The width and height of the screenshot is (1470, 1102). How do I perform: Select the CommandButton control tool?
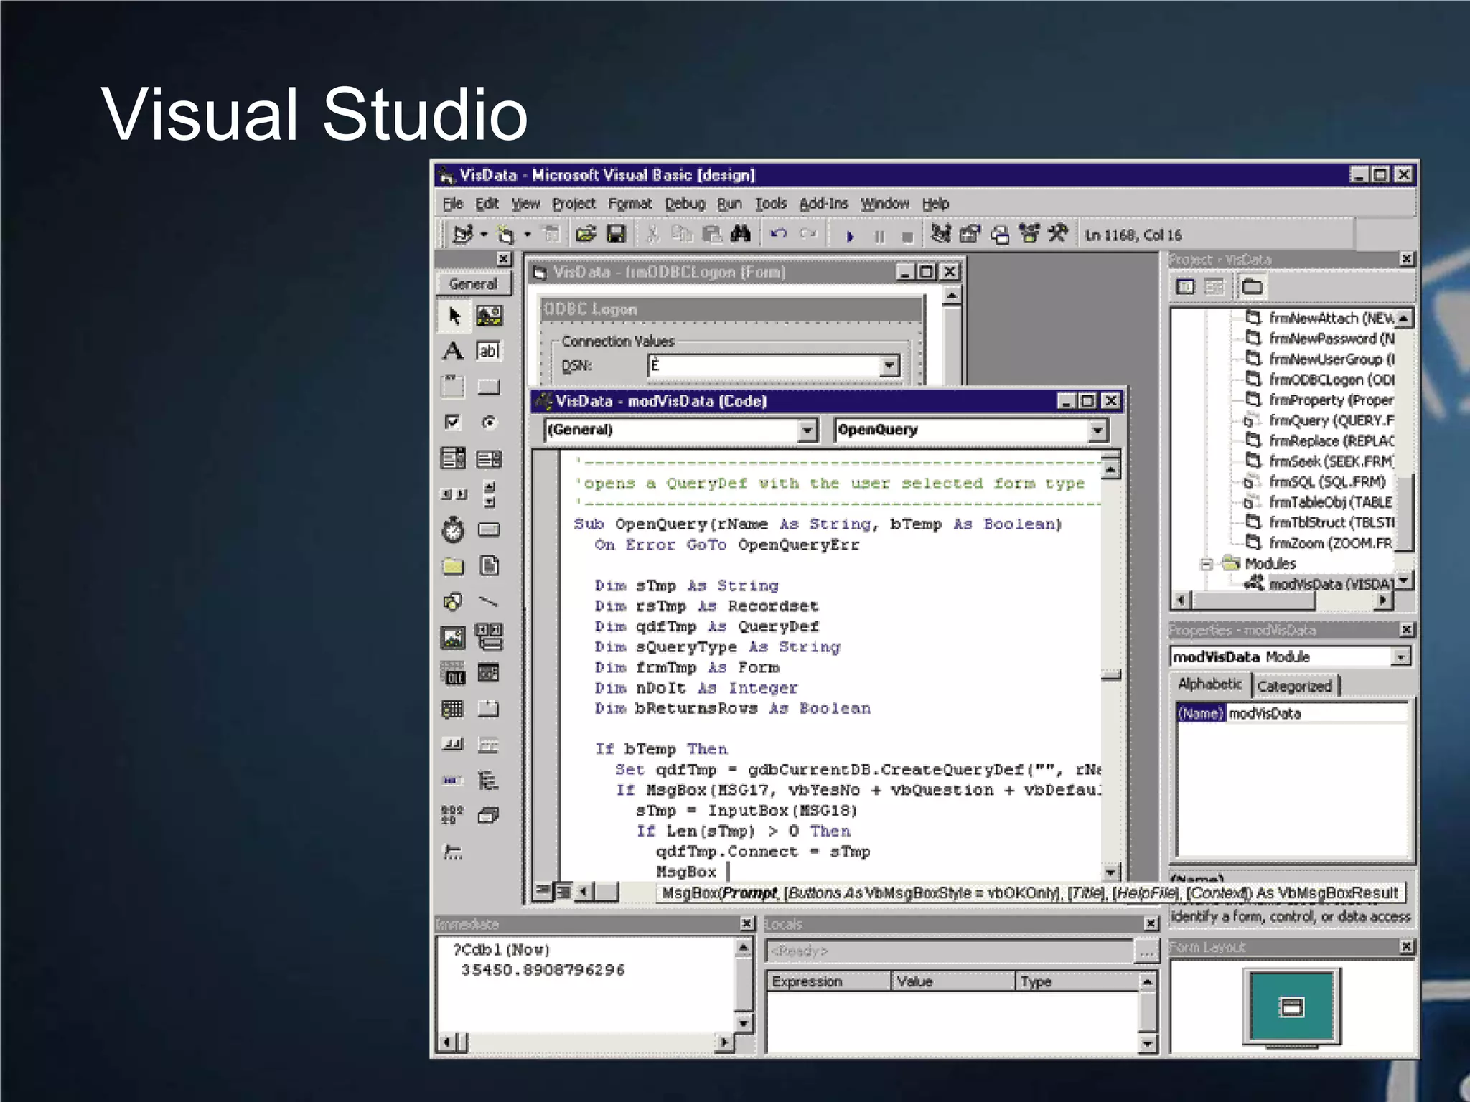pyautogui.click(x=489, y=387)
